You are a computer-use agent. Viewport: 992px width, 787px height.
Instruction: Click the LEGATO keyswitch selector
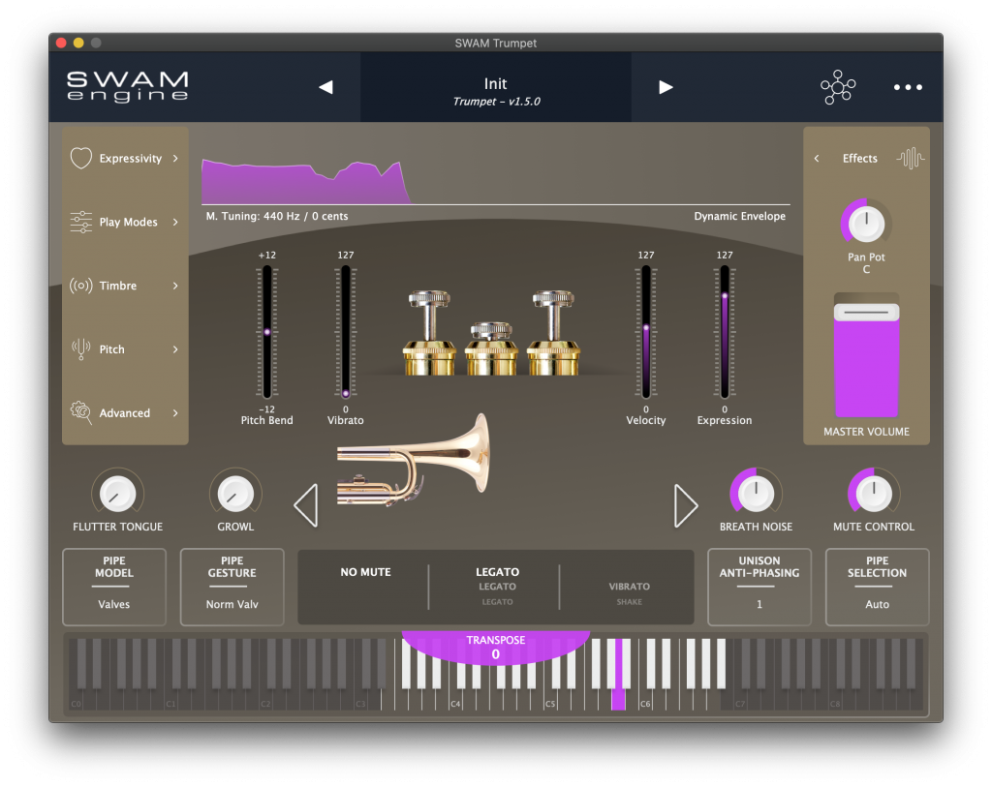coord(497,587)
